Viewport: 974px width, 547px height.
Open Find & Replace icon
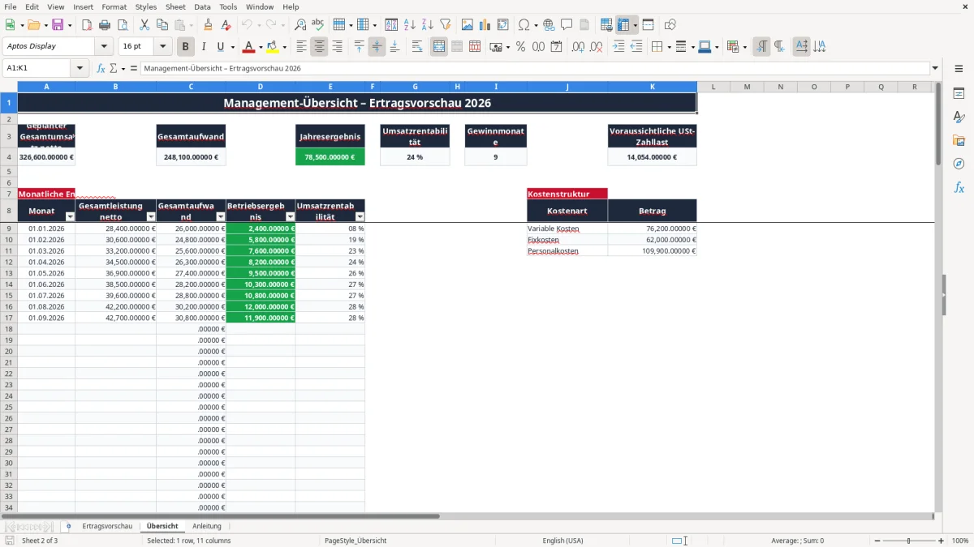click(300, 25)
